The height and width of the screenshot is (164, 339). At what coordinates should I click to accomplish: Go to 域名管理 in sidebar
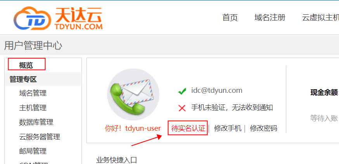33,93
